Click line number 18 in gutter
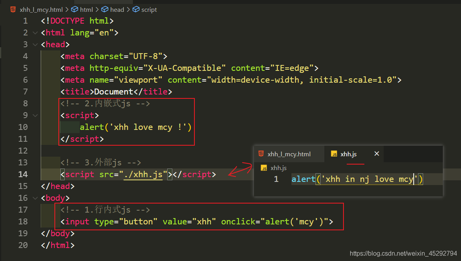 coord(23,222)
